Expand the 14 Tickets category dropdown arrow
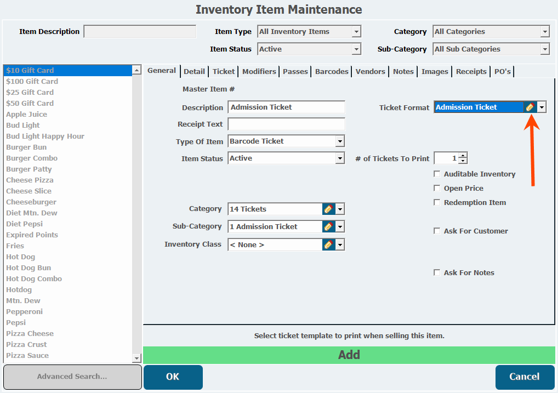Screen dimensions: 558x393 pos(340,209)
